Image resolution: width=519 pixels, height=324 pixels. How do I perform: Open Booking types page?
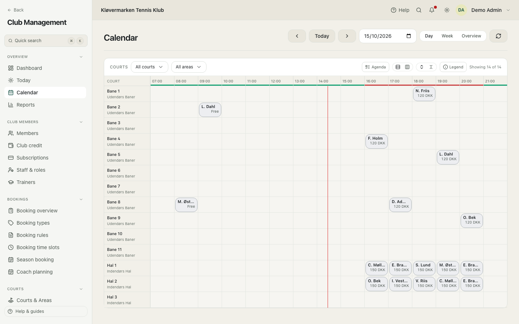pyautogui.click(x=45, y=223)
